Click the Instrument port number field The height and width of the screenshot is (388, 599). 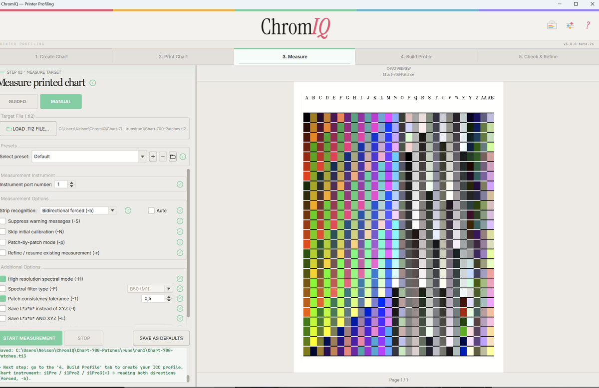tap(61, 185)
